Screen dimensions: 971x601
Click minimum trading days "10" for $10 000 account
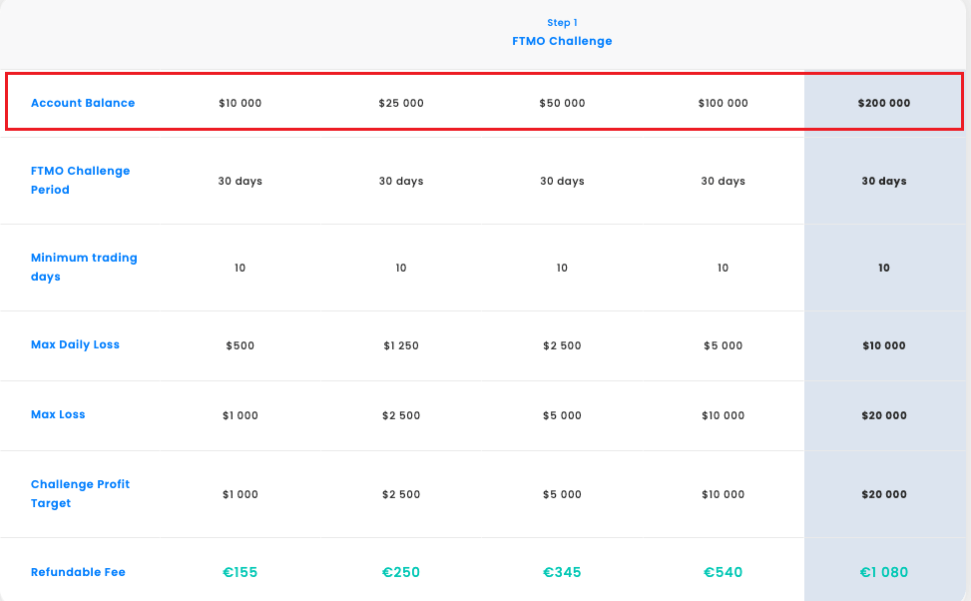pyautogui.click(x=241, y=268)
